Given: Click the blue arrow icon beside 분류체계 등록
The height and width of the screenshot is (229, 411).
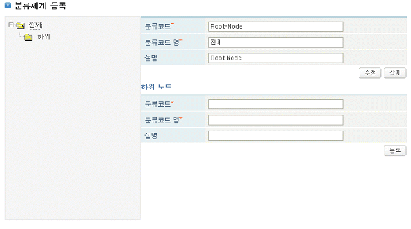Looking at the screenshot, I should pyautogui.click(x=8, y=5).
